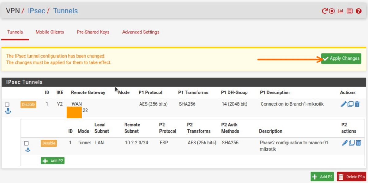
Task: Open help using the question mark icon
Action: click(x=358, y=11)
